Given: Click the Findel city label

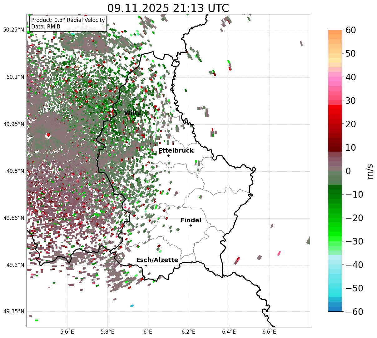Looking at the screenshot, I should tap(191, 220).
